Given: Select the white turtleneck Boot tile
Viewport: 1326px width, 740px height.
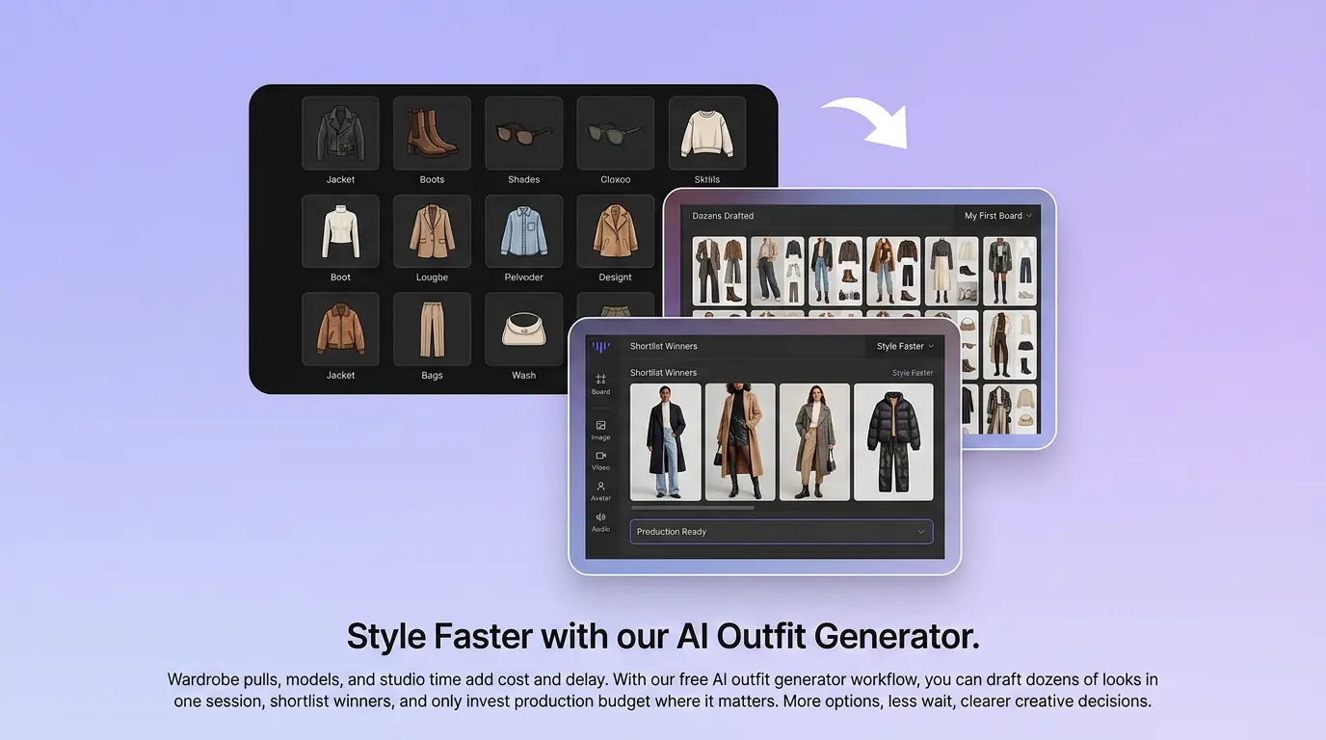Looking at the screenshot, I should (340, 231).
